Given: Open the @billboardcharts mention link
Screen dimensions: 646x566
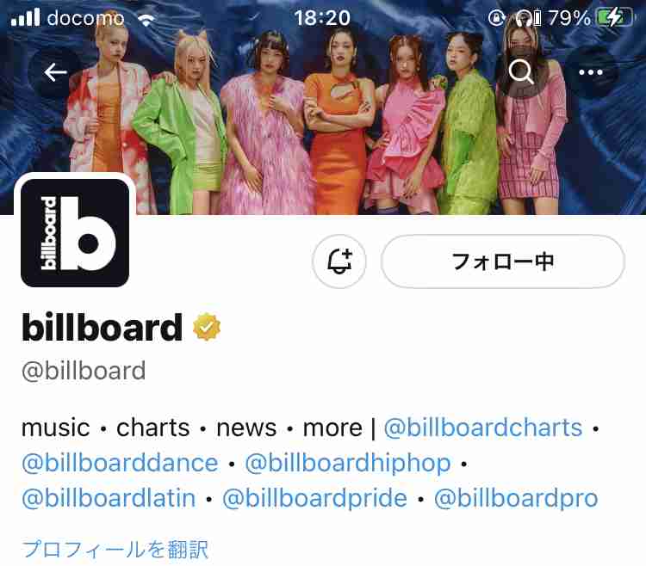Looking at the screenshot, I should pyautogui.click(x=483, y=428).
